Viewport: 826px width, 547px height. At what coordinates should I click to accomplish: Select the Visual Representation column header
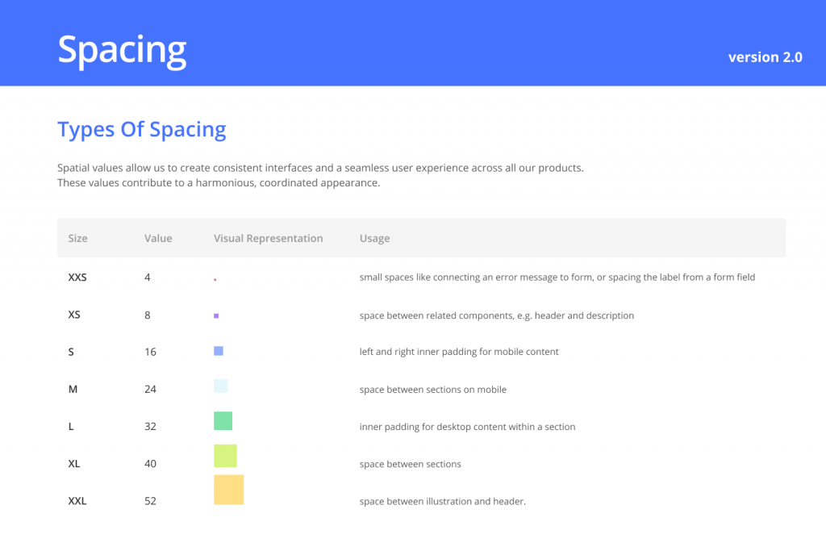pos(268,238)
